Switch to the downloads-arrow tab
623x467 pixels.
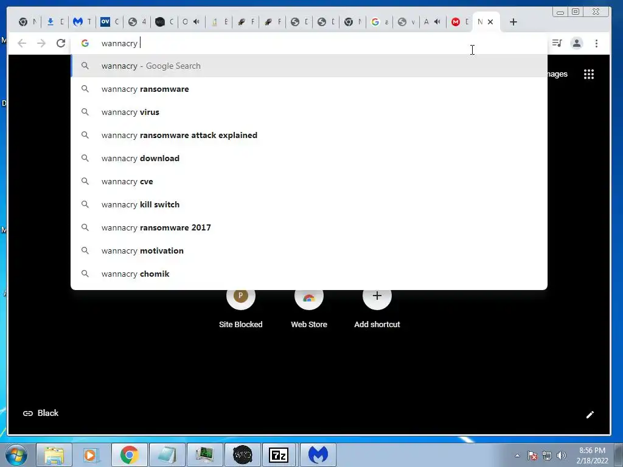coord(55,22)
